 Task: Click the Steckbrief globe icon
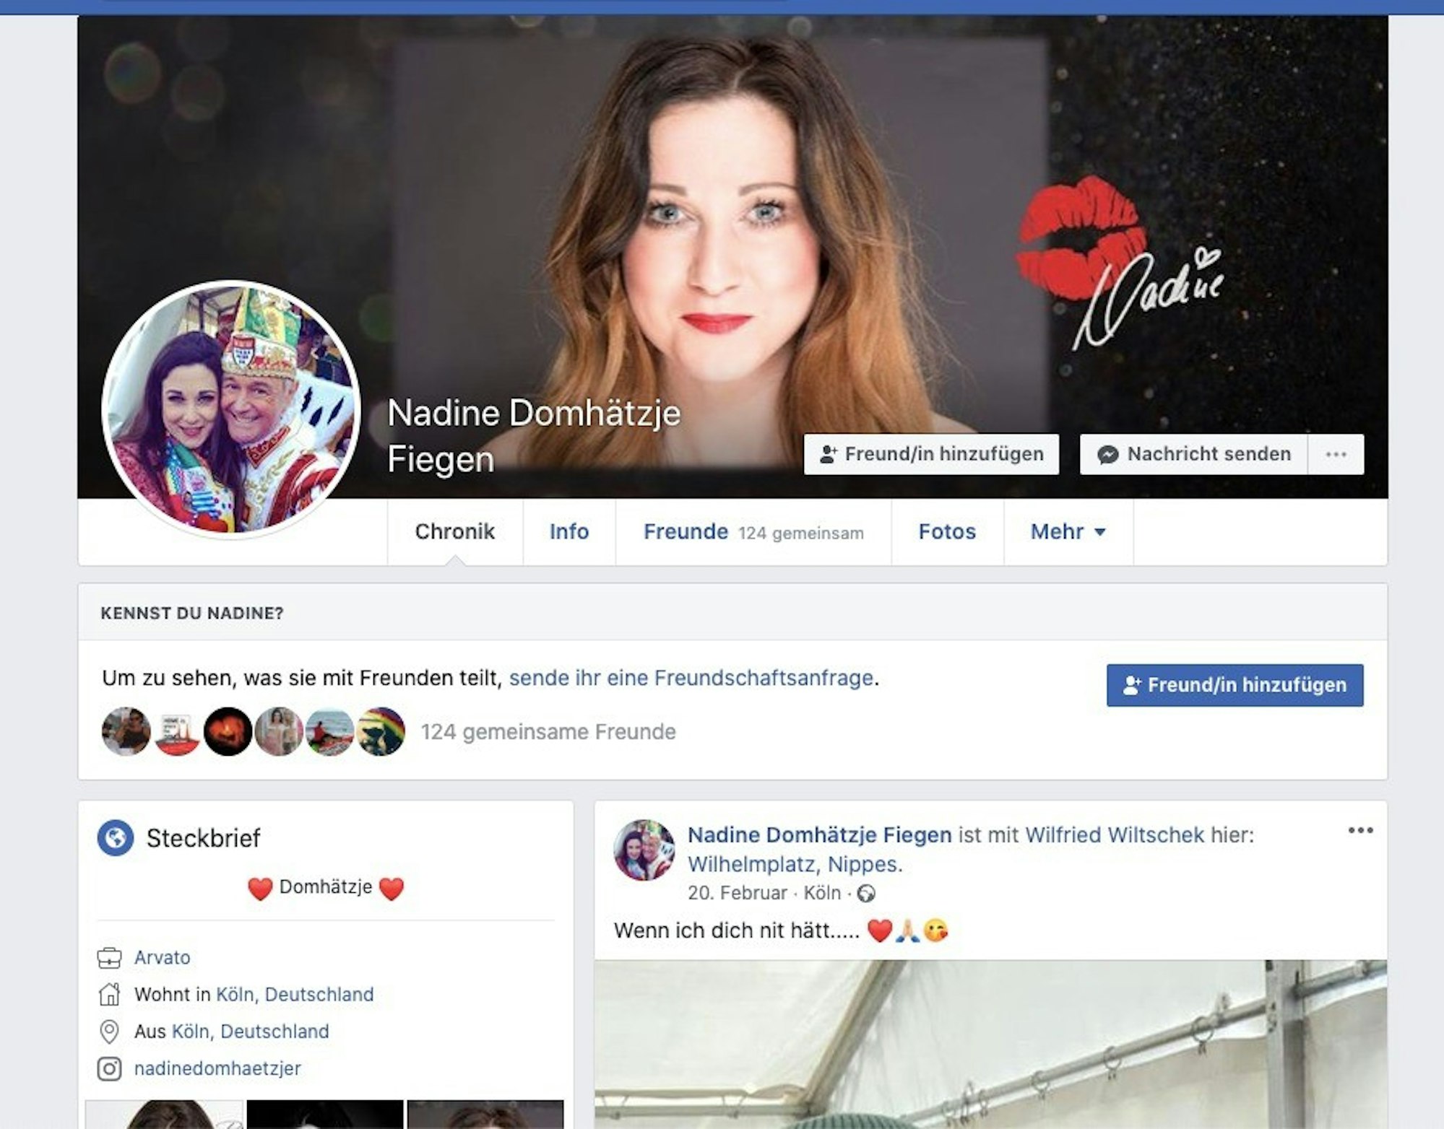click(x=116, y=838)
